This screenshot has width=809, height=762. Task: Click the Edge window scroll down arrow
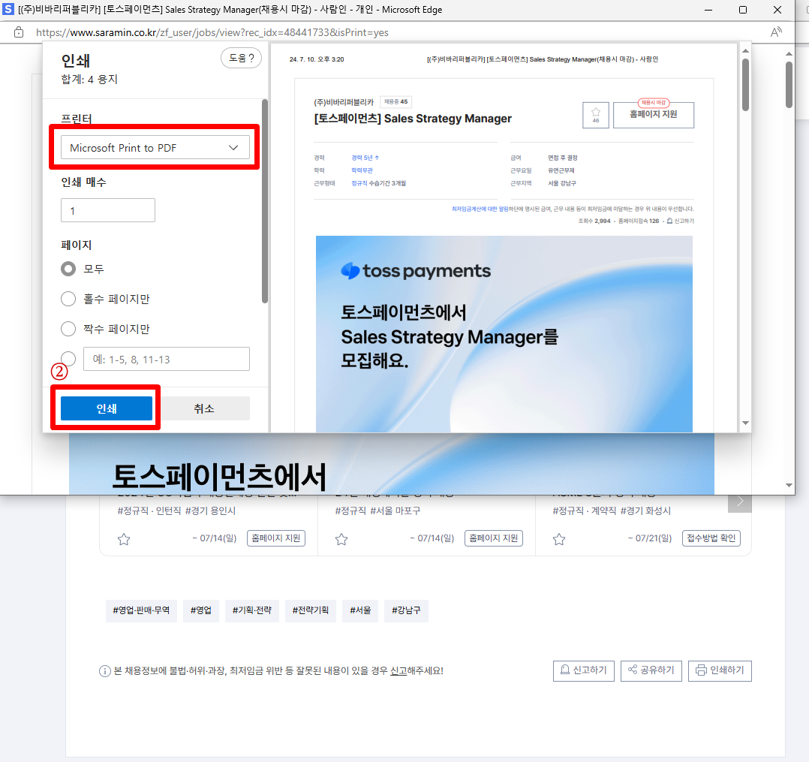789,485
